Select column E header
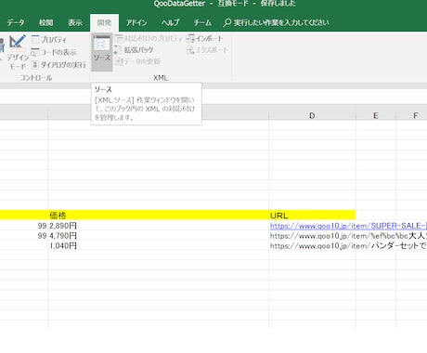This screenshot has height=353, width=427. [x=376, y=115]
